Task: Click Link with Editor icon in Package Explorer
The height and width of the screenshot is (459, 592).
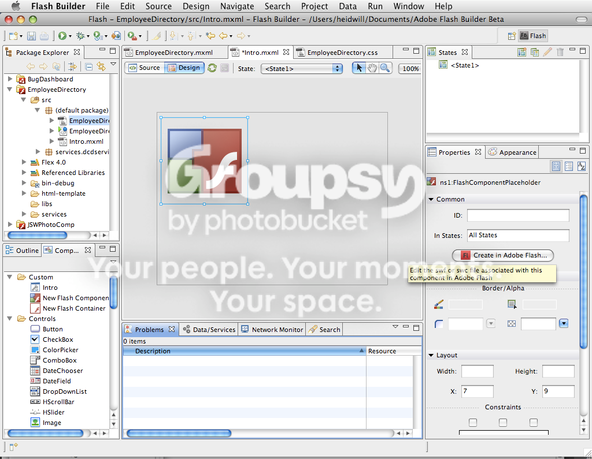Action: 101,67
